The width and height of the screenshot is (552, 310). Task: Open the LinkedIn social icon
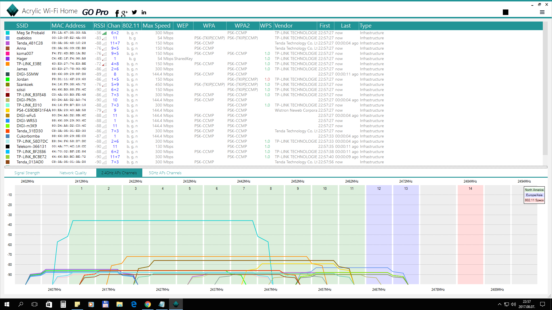(144, 12)
